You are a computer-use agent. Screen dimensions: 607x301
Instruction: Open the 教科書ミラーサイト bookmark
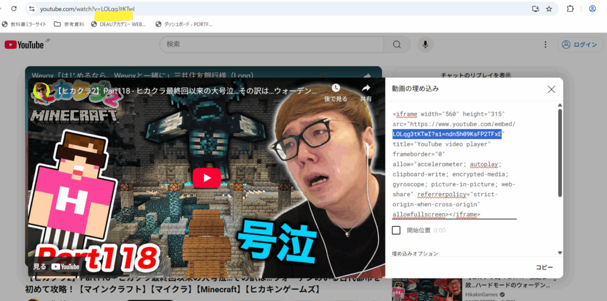click(x=24, y=24)
